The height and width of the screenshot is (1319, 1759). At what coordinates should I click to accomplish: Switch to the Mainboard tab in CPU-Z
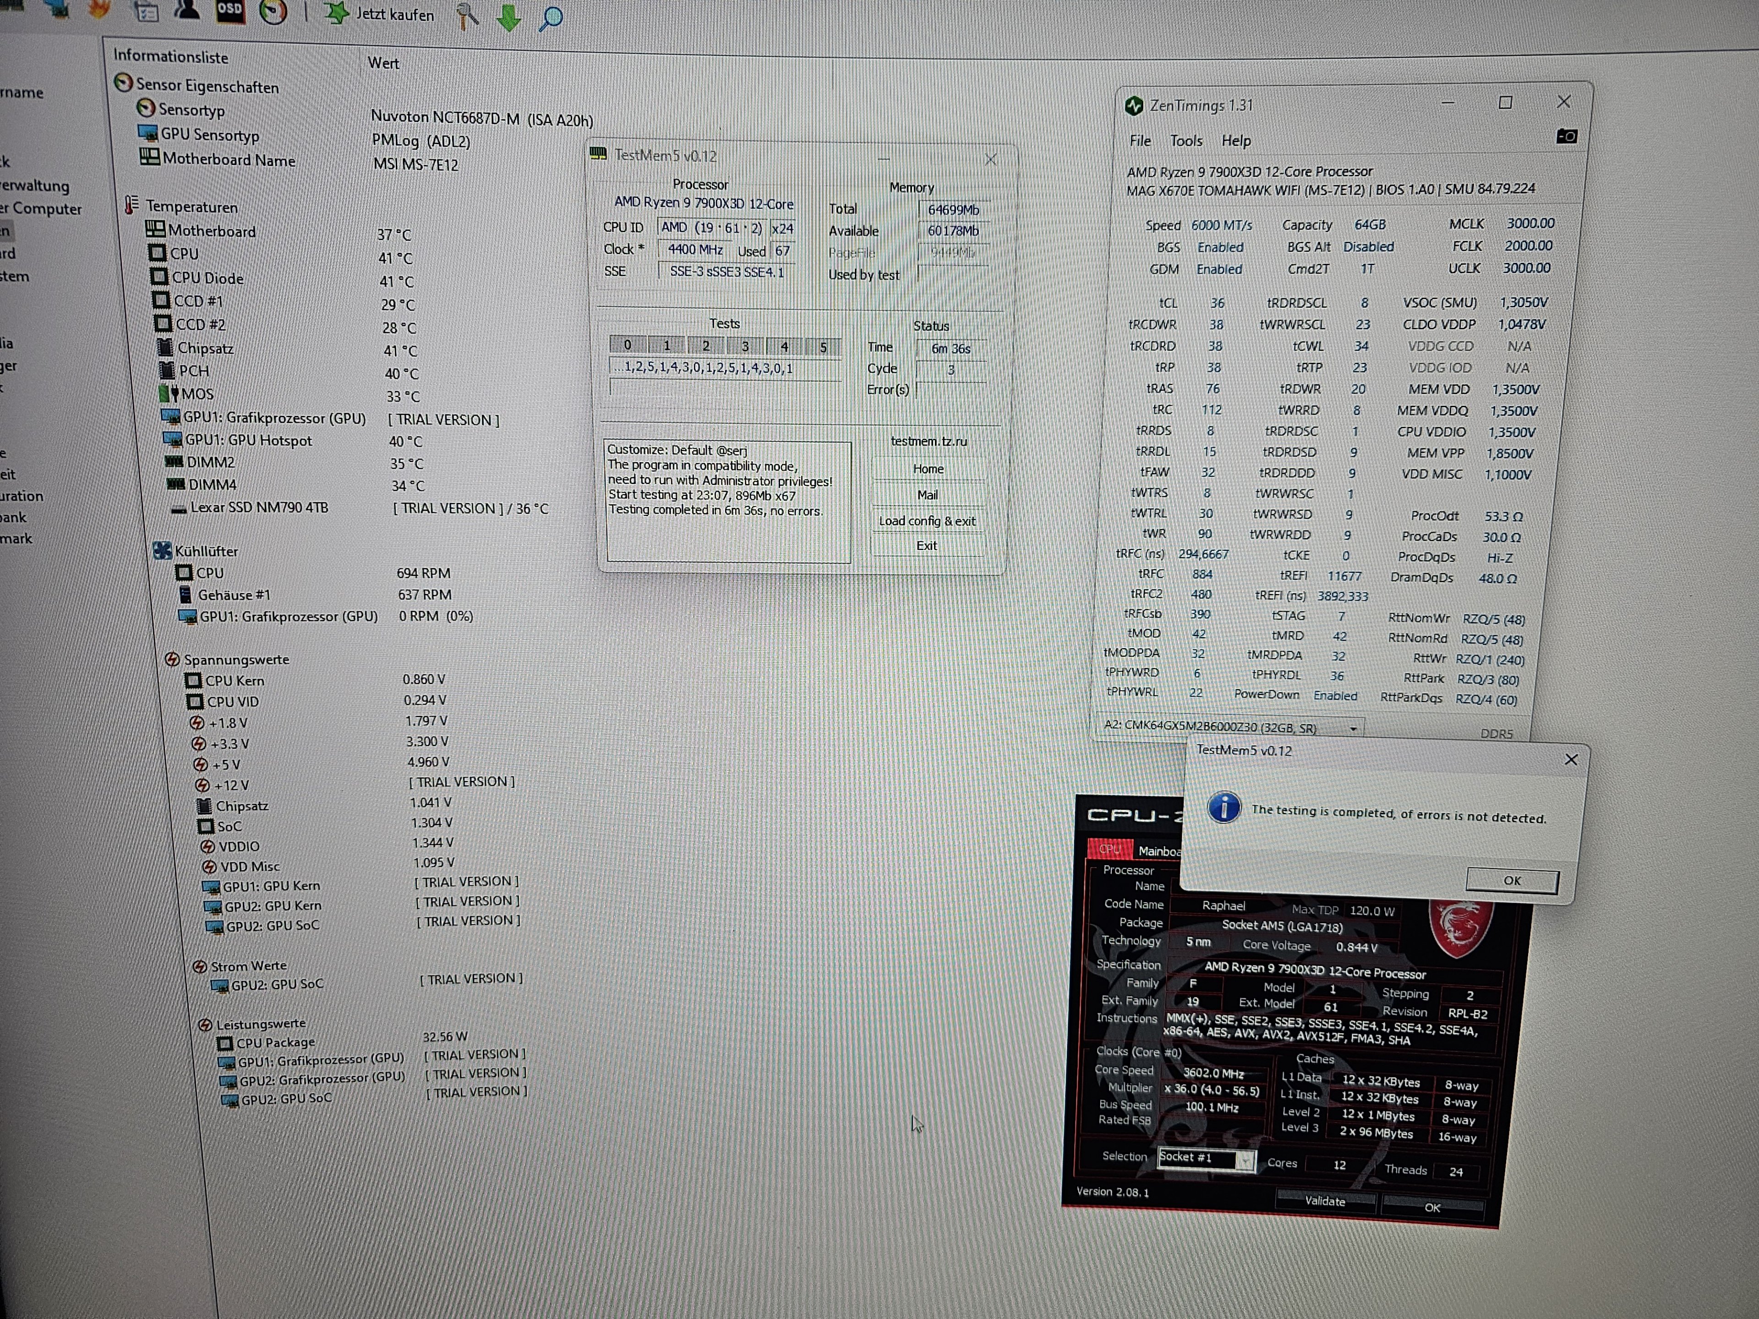pyautogui.click(x=1158, y=851)
